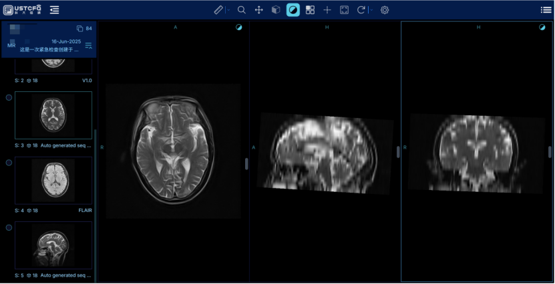The image size is (555, 284).
Task: Select the radio button for series 4
Action: tap(9, 162)
